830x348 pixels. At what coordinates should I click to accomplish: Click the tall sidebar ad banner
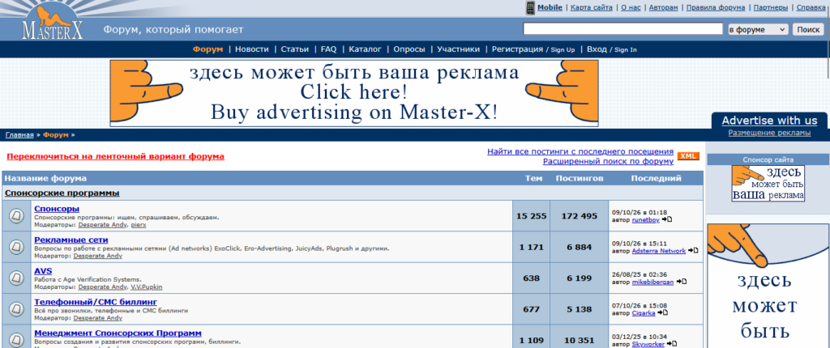click(768, 286)
